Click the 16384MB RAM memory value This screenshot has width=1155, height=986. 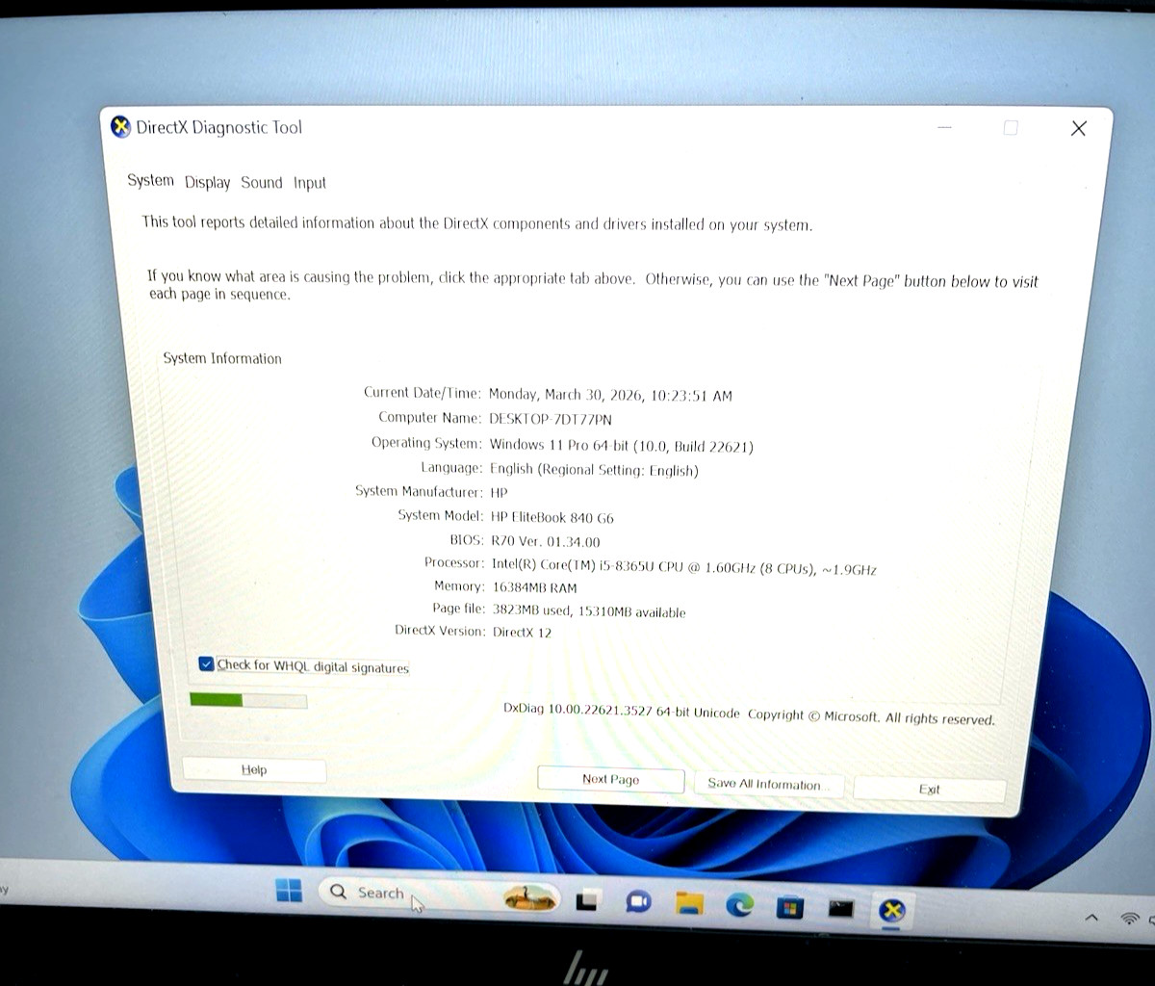click(534, 587)
